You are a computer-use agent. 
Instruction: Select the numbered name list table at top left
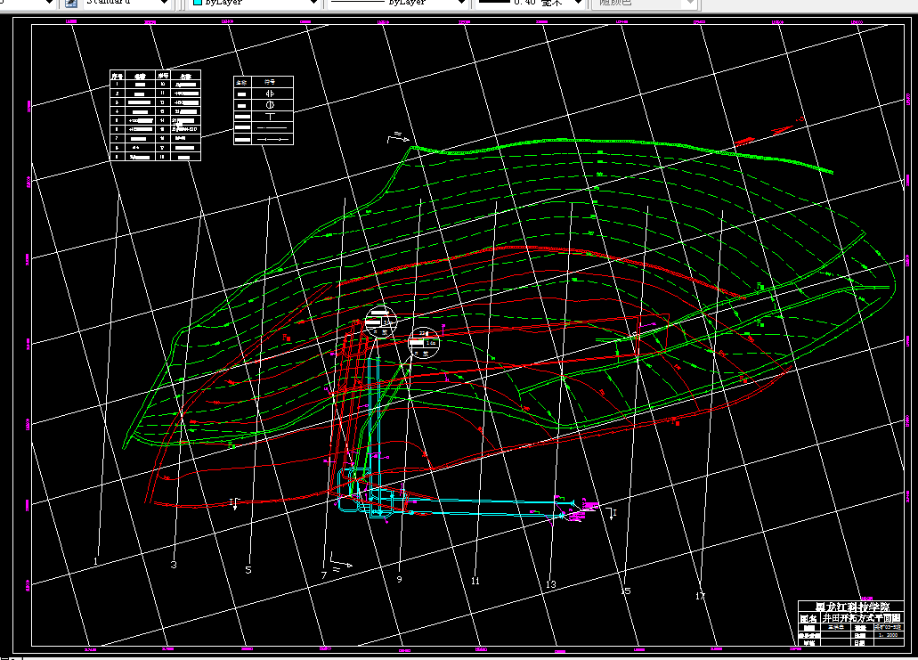[x=155, y=116]
